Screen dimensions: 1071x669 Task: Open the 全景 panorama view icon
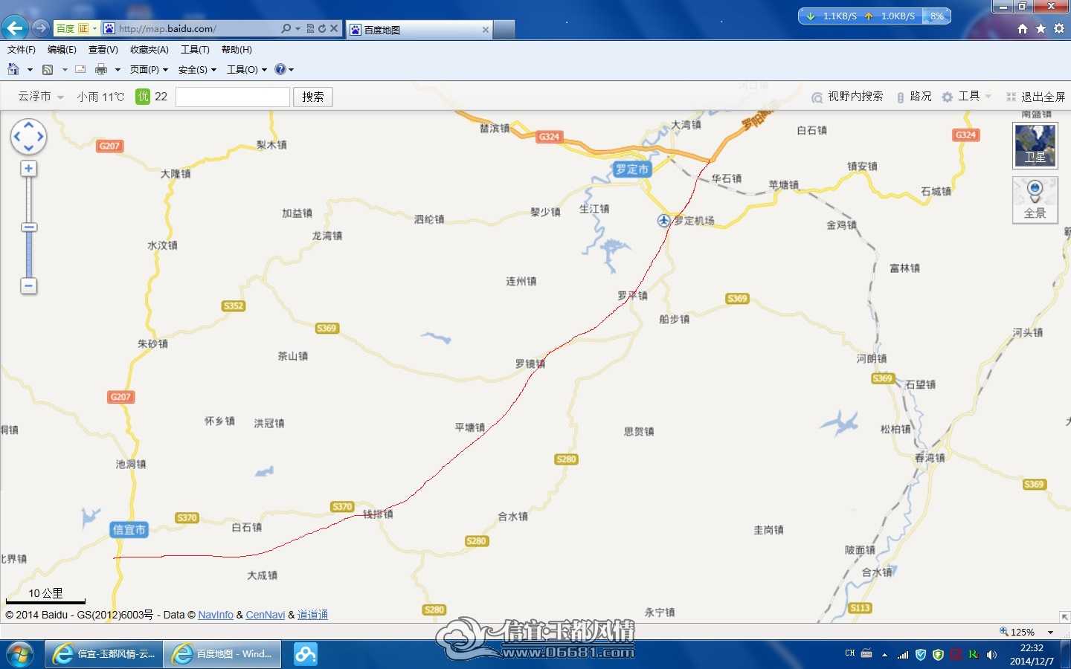click(1035, 199)
